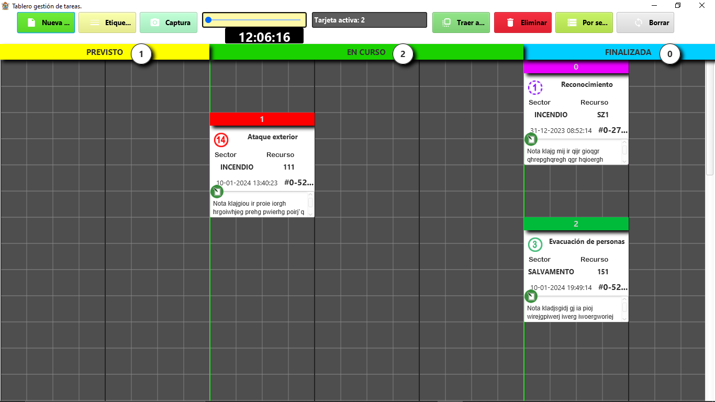The height and width of the screenshot is (402, 715).
Task: Click the note scrollbar on Ataque exterior card
Action: click(310, 205)
